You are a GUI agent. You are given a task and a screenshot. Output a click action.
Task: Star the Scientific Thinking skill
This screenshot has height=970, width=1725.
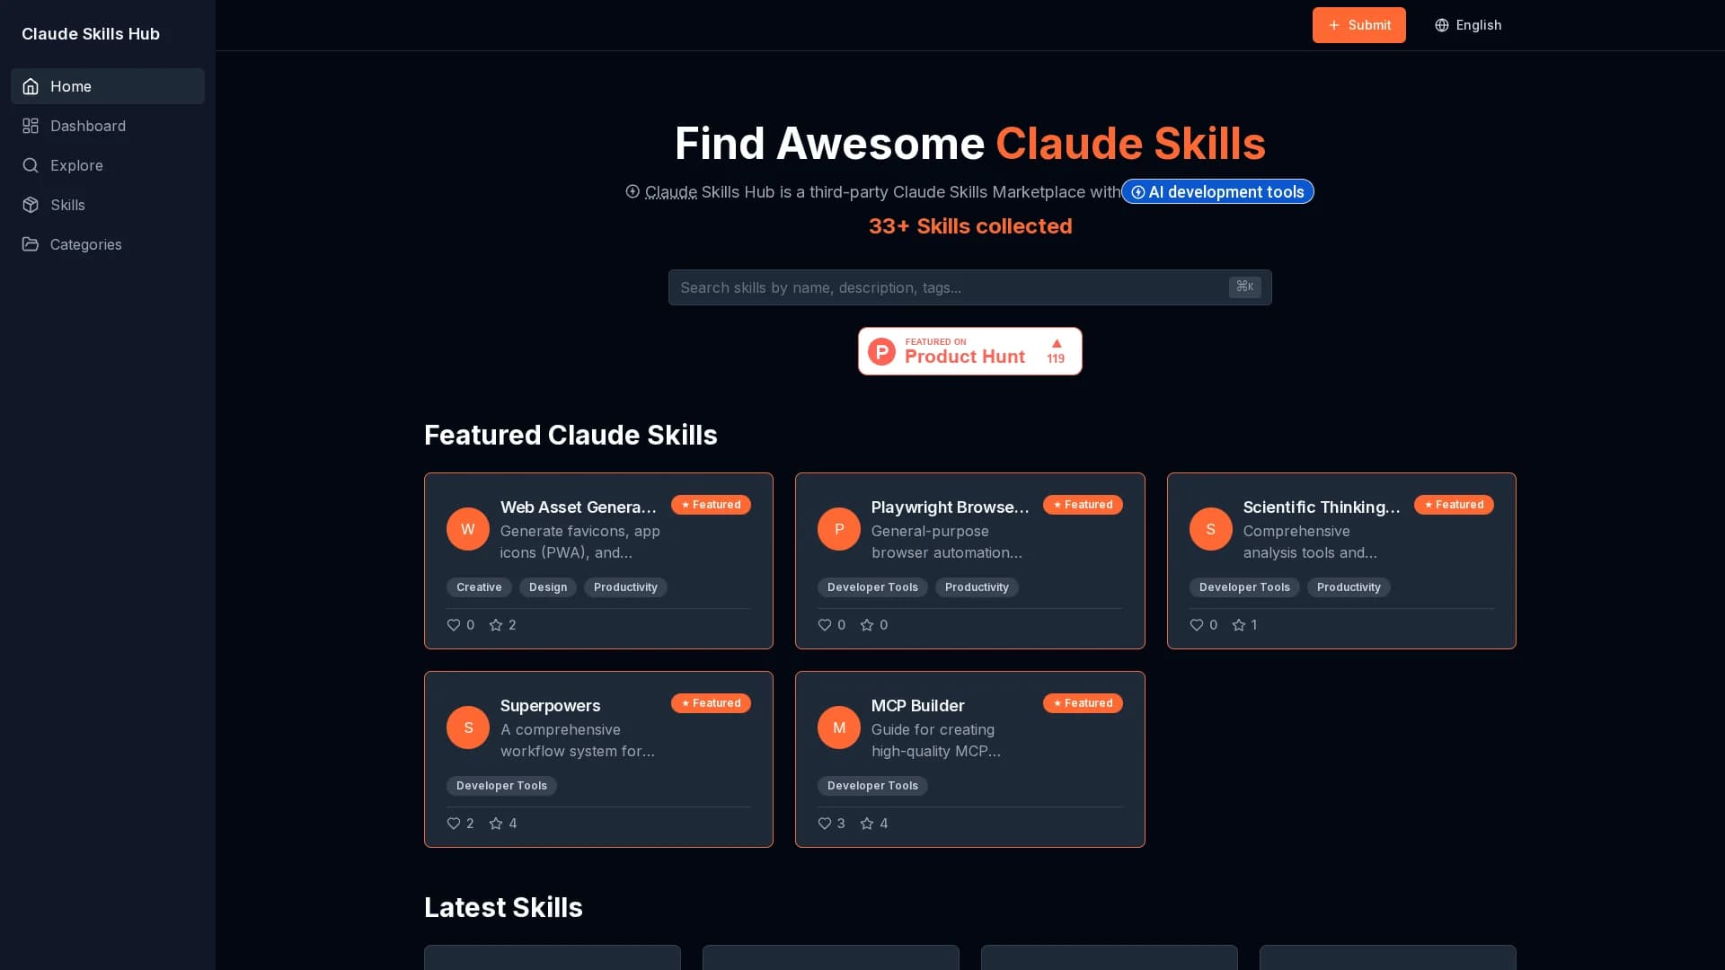coord(1239,625)
